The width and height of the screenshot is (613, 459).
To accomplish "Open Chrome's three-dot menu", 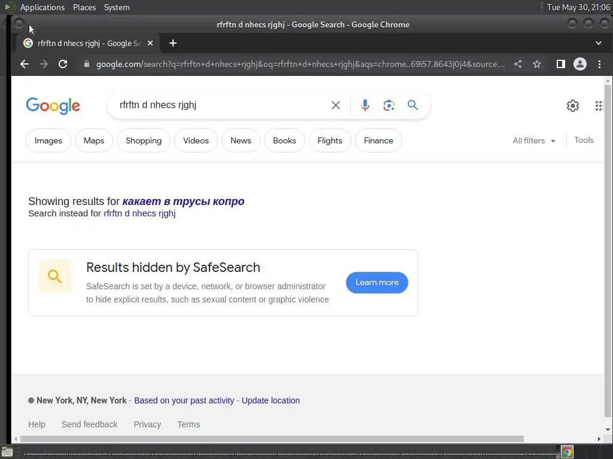I will 599,64.
